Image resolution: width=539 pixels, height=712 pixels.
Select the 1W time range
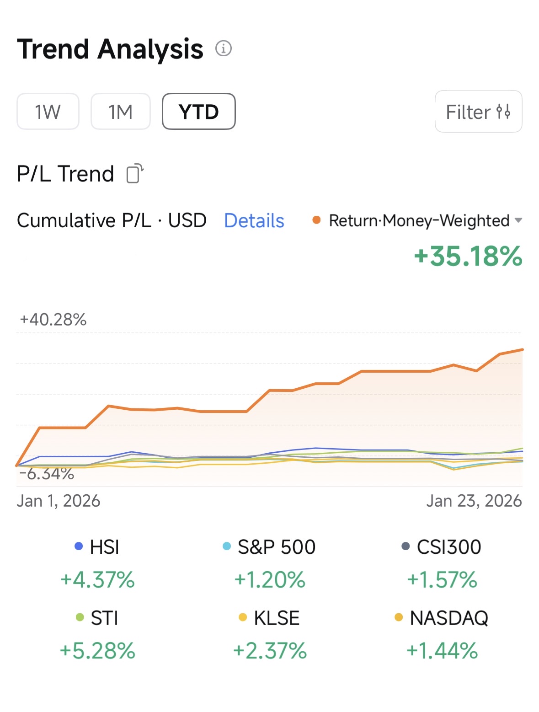[x=48, y=112]
